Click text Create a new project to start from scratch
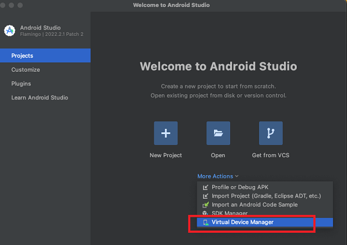 (x=219, y=86)
